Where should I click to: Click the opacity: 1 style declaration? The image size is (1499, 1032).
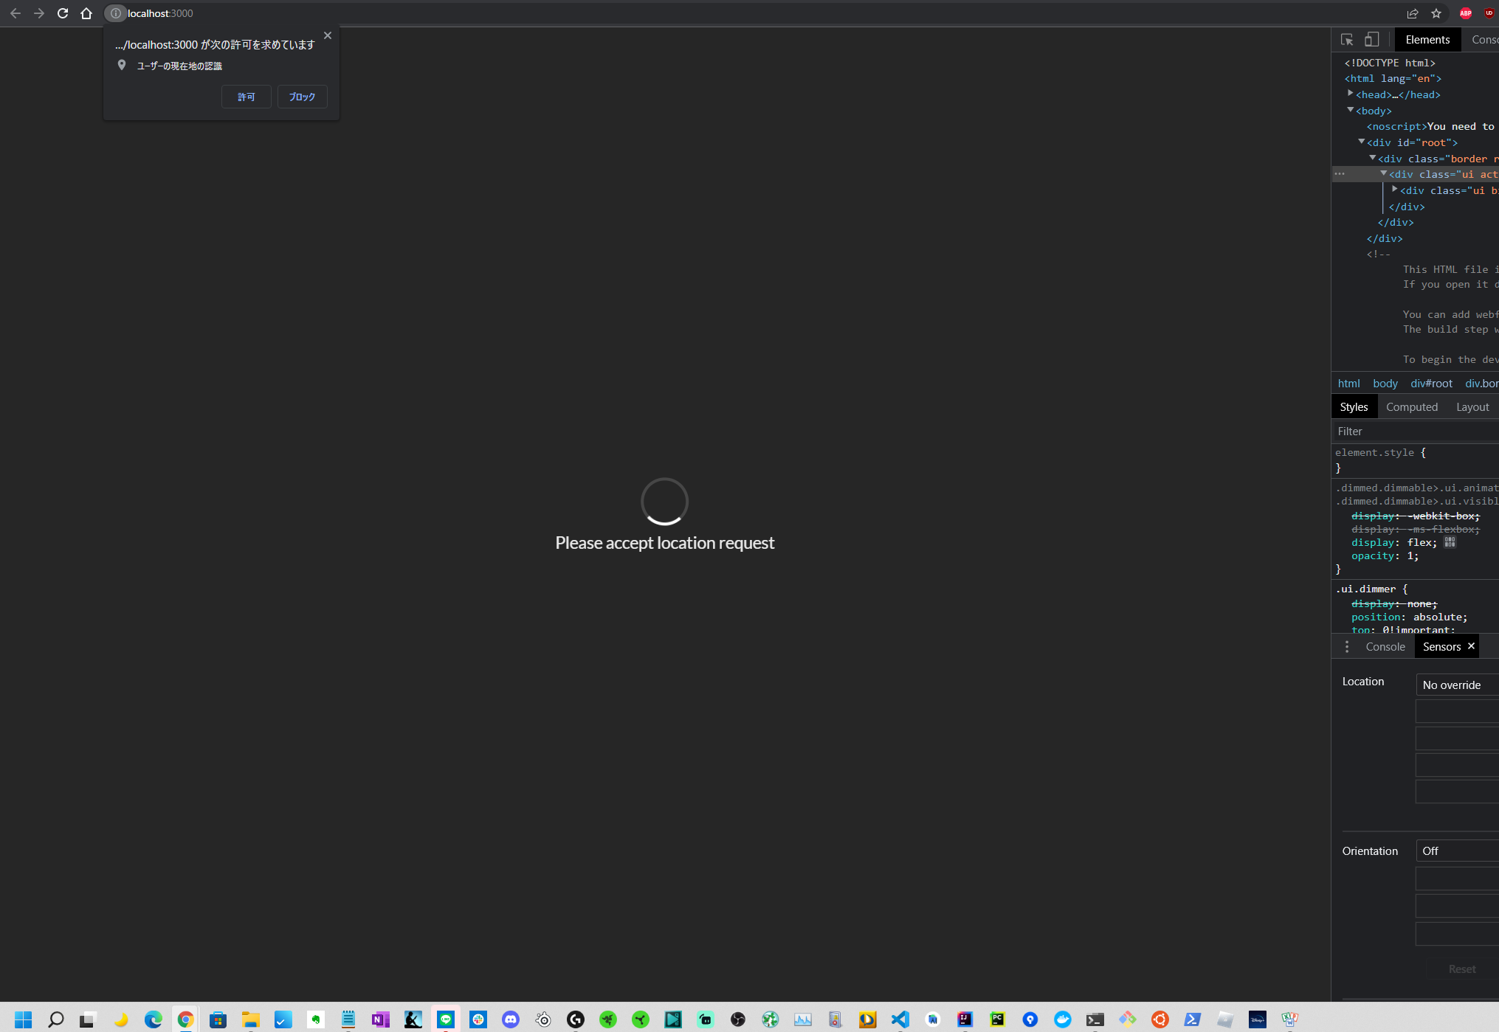[1385, 556]
